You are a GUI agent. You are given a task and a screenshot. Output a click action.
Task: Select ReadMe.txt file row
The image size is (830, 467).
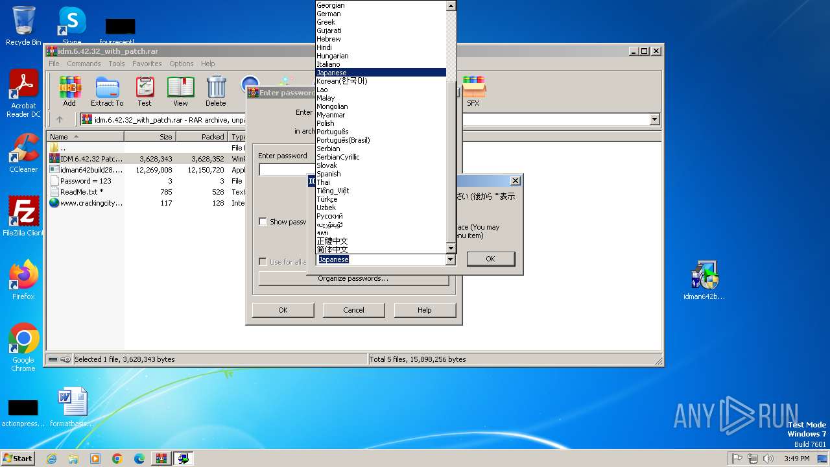coord(146,192)
